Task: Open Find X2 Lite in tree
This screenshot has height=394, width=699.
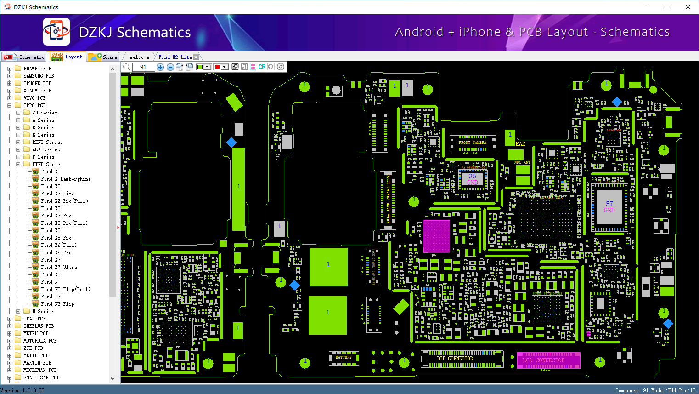Action: tap(57, 194)
